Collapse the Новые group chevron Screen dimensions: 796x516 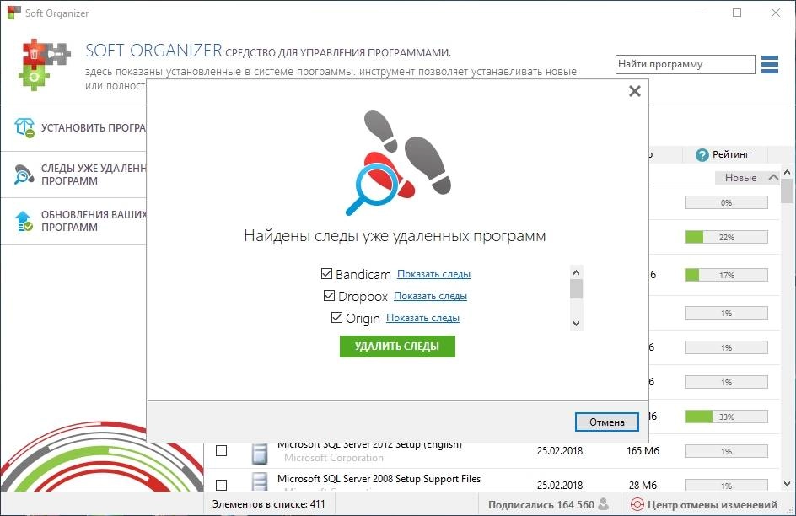pyautogui.click(x=773, y=178)
